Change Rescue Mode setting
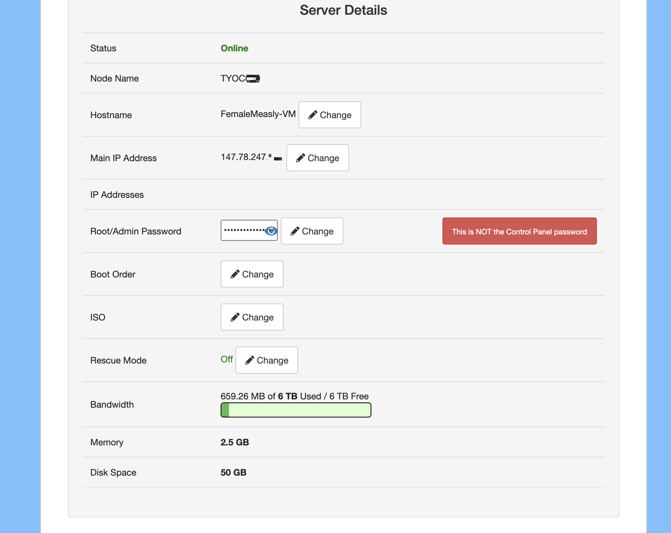This screenshot has width=671, height=533. click(x=267, y=360)
